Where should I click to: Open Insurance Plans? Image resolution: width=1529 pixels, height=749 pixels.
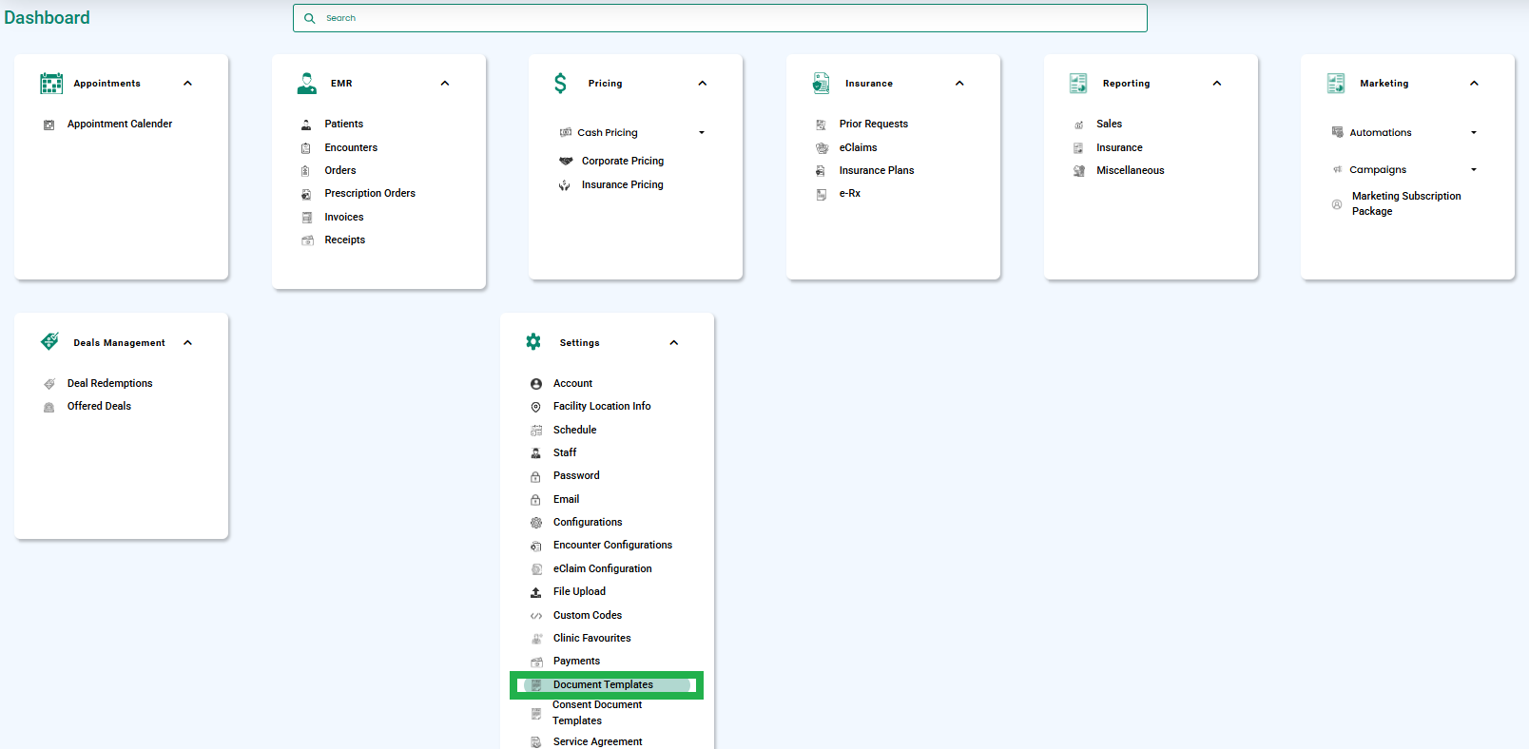(877, 171)
